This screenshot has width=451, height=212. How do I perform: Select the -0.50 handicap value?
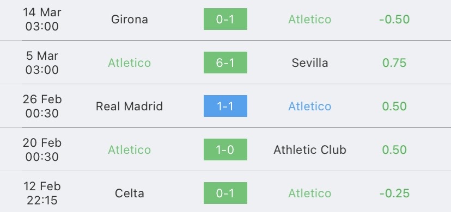click(394, 19)
